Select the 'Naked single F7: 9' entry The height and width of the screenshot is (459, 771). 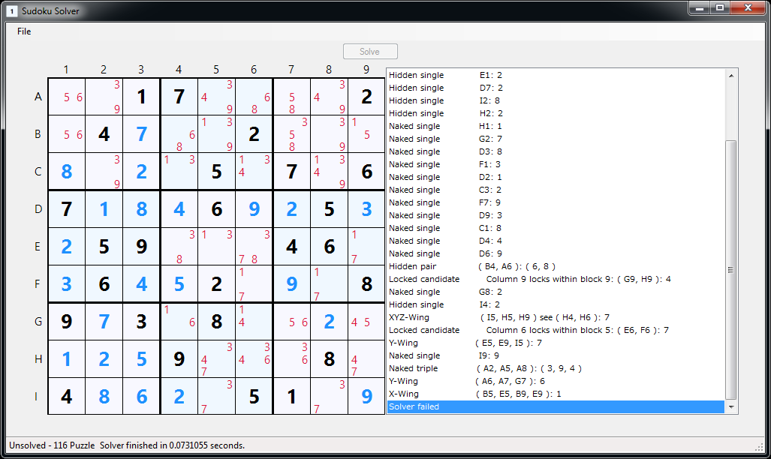coord(556,202)
